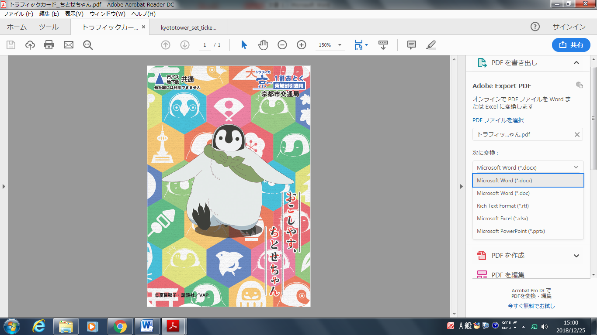Select the highlight text pen tool
597x335 pixels.
pyautogui.click(x=431, y=45)
